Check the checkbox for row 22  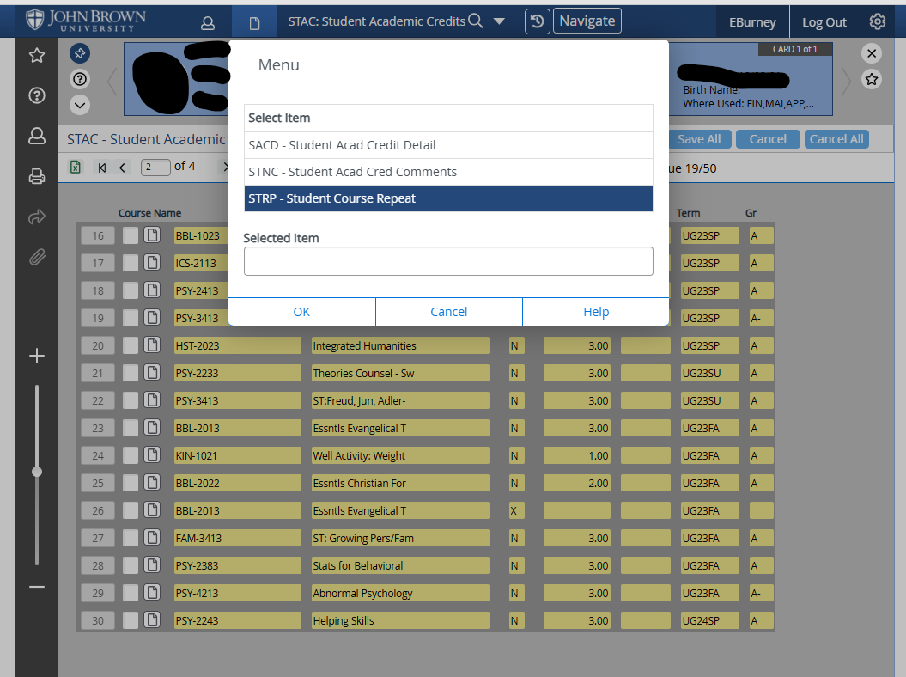130,400
